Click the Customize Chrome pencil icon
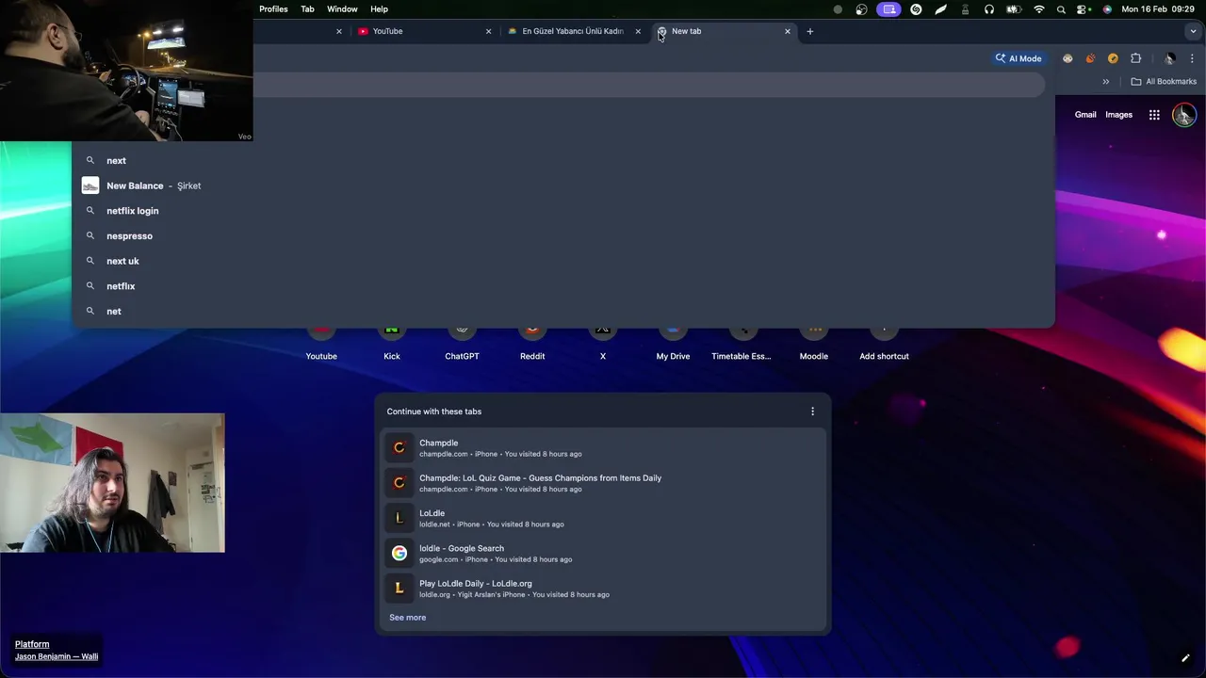 tap(1185, 658)
